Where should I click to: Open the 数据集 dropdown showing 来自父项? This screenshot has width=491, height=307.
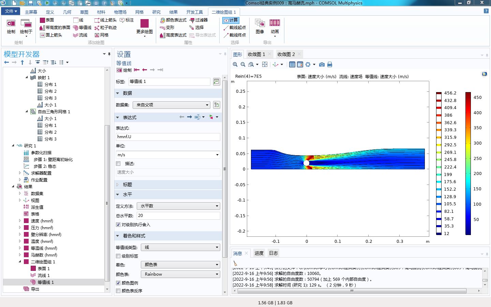pos(171,105)
